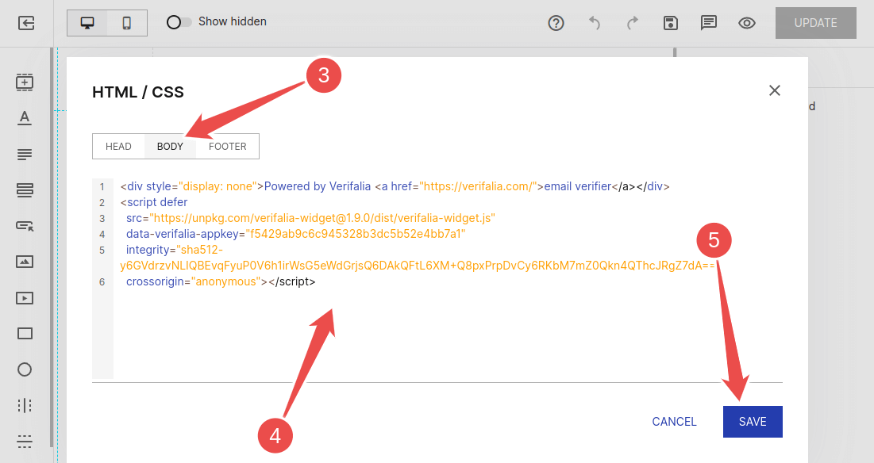874x463 pixels.
Task: Select the text tool icon in the sidebar
Action: pyautogui.click(x=25, y=117)
